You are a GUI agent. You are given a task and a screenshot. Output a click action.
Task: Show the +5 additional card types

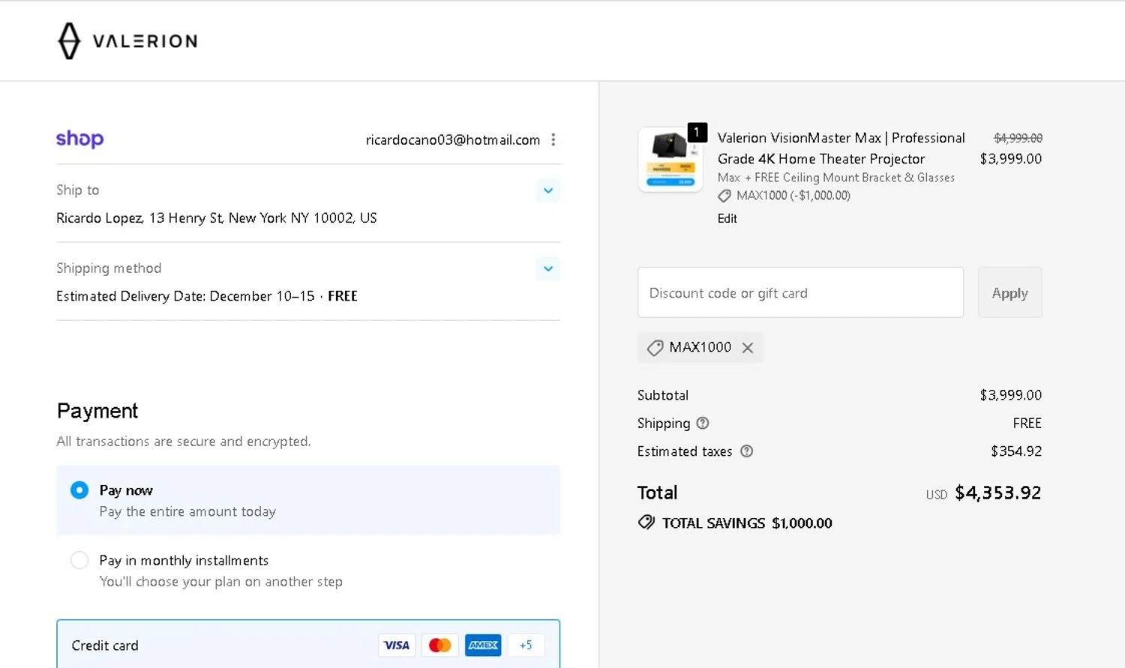tap(526, 646)
